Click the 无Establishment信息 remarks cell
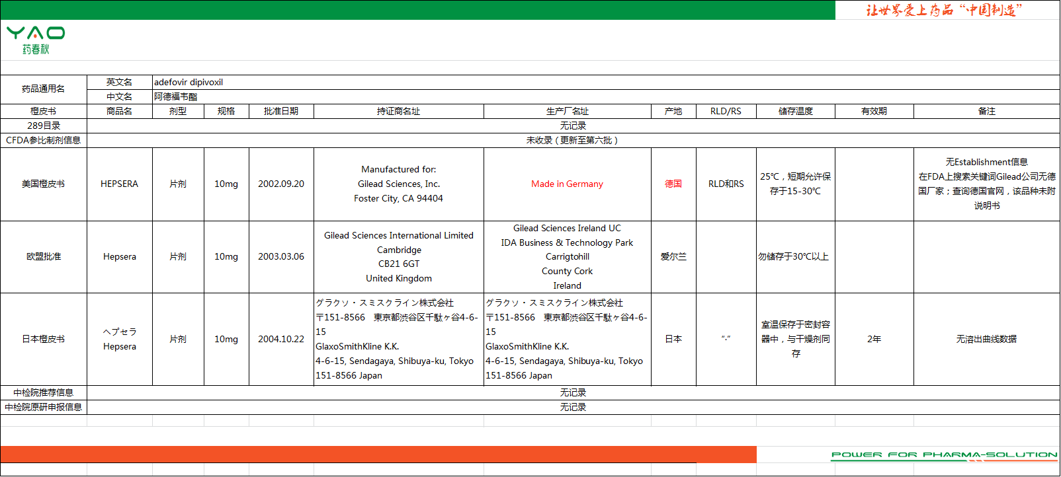 [987, 184]
